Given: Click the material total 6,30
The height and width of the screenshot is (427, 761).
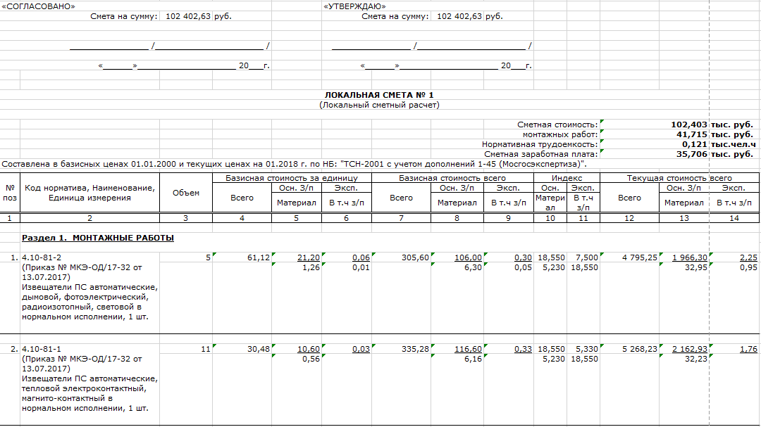Looking at the screenshot, I should pyautogui.click(x=474, y=267).
